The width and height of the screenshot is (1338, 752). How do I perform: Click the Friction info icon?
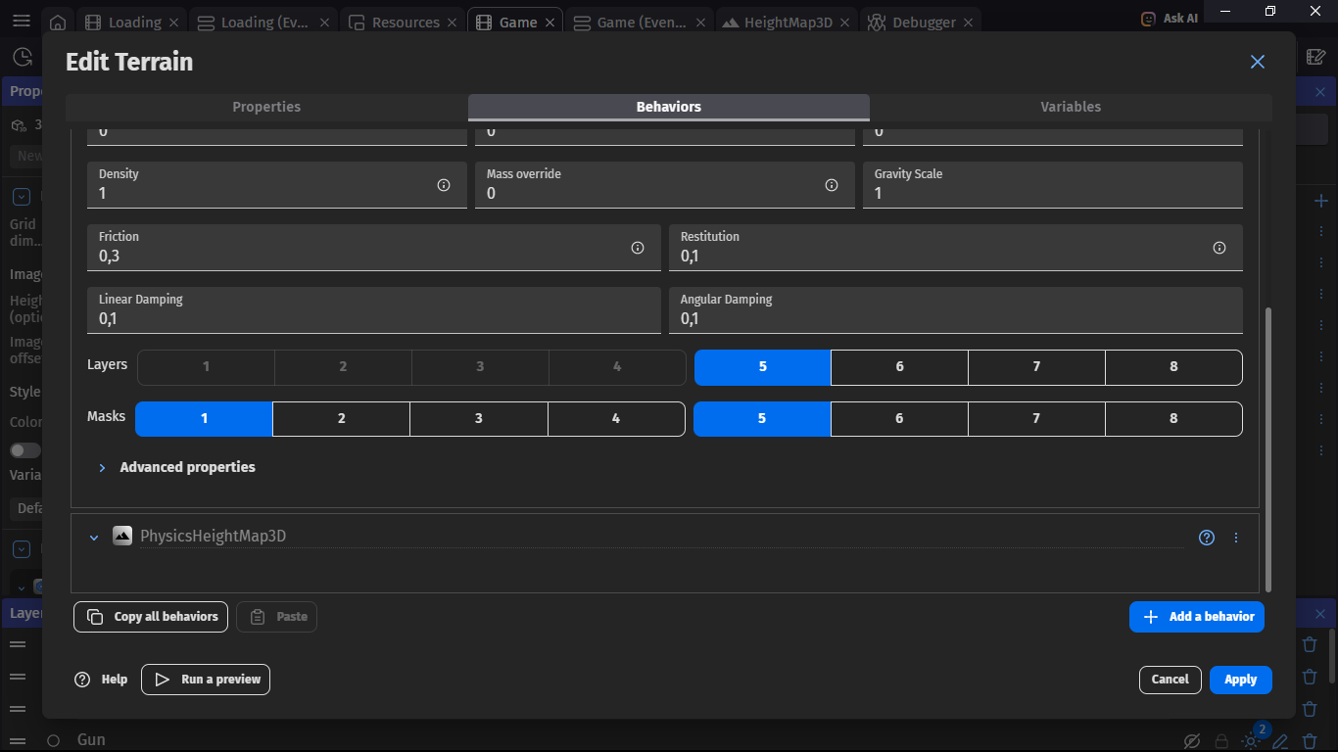638,248
